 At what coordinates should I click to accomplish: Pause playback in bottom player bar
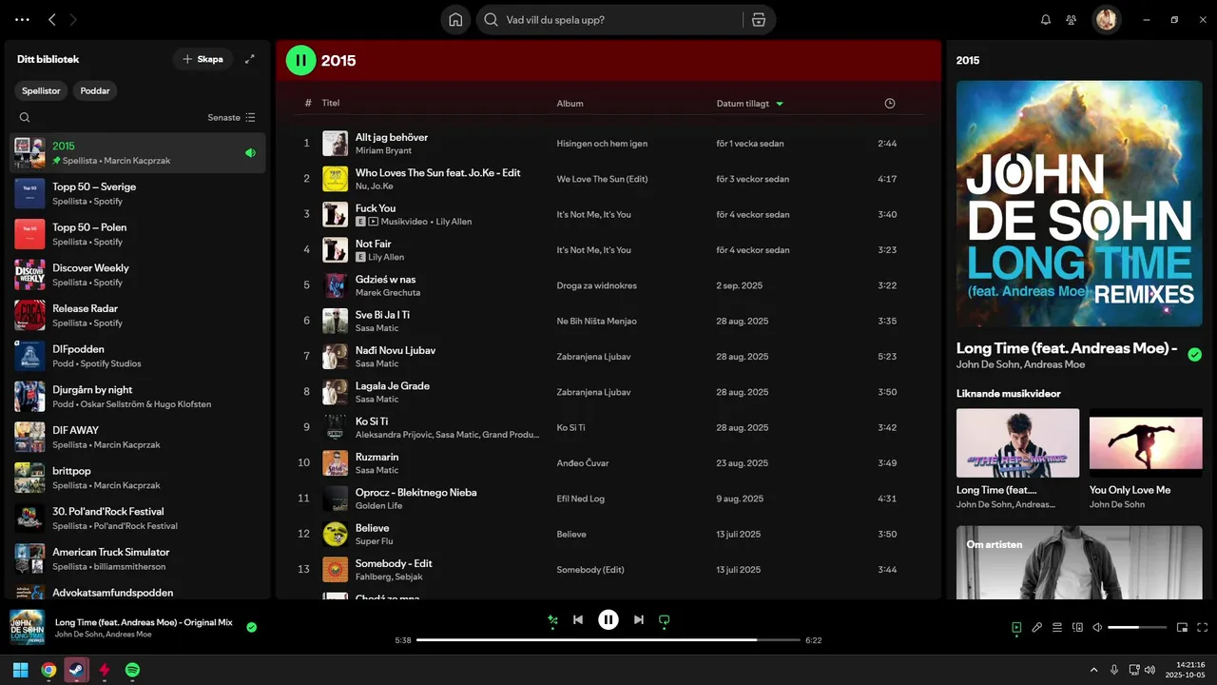[608, 620]
